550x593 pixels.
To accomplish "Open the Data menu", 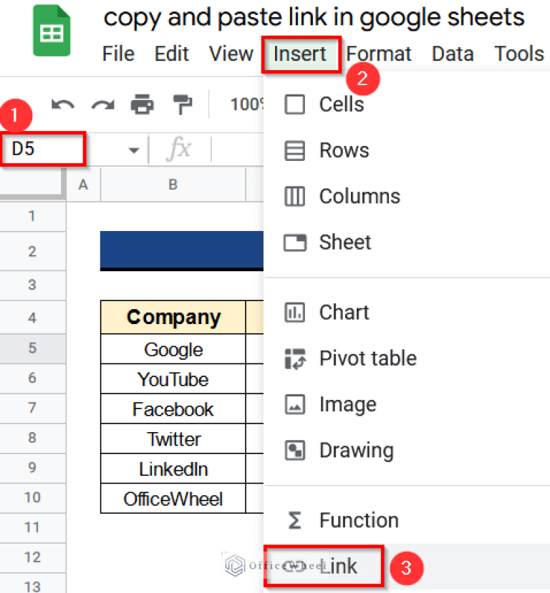I will click(x=453, y=54).
